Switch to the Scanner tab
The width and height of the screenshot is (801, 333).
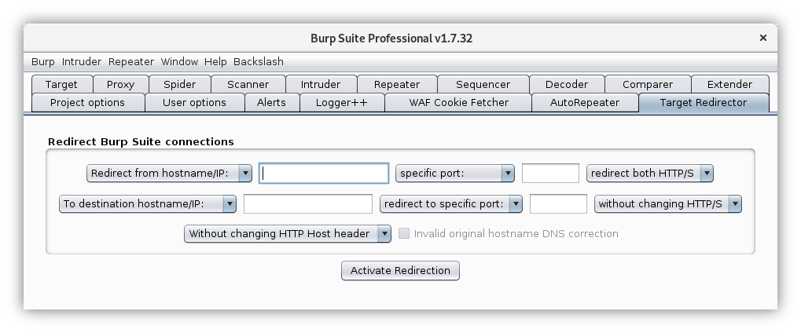(x=248, y=84)
